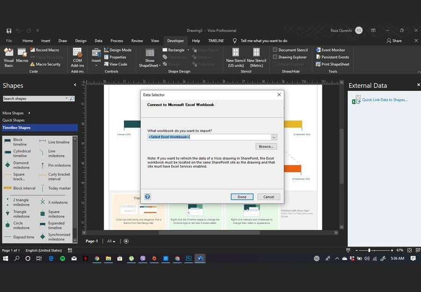This screenshot has width=421, height=292.
Task: Open COM Add-ins dialog
Action: pyautogui.click(x=77, y=57)
